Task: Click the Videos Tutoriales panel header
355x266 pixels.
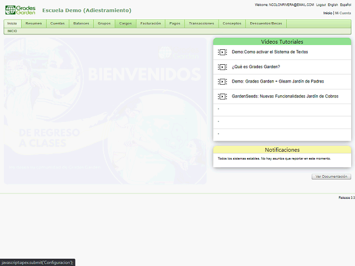Action: coord(282,42)
